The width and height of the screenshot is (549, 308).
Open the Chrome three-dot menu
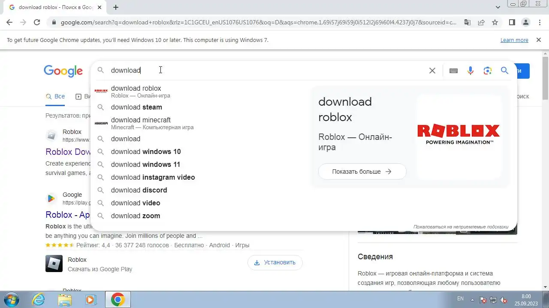[539, 22]
